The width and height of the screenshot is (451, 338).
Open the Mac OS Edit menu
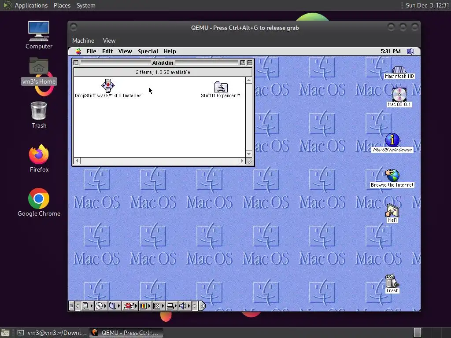point(107,51)
